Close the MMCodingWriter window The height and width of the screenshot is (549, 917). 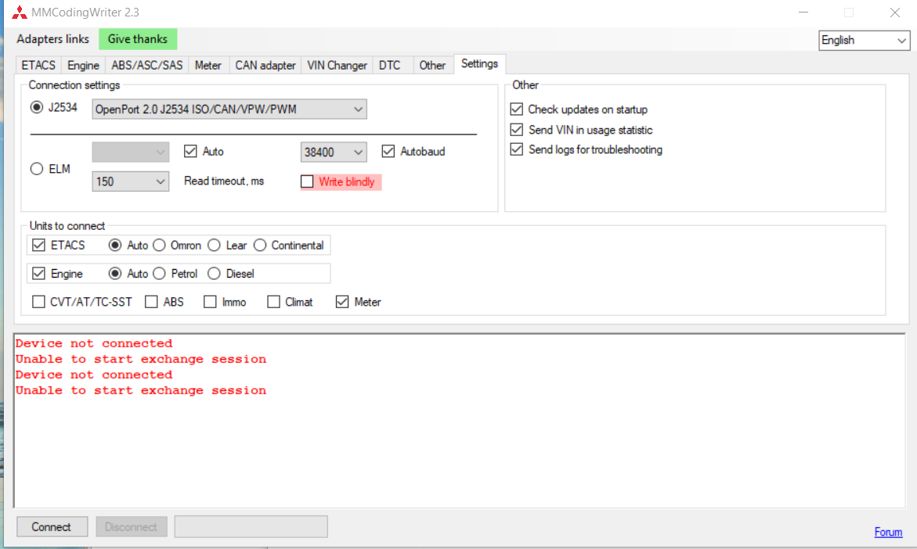coord(895,13)
